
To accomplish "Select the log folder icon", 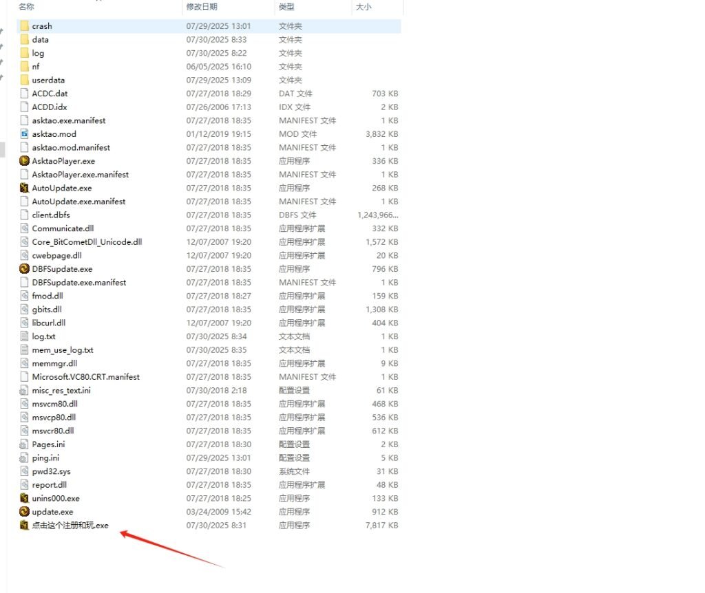I will pos(25,53).
